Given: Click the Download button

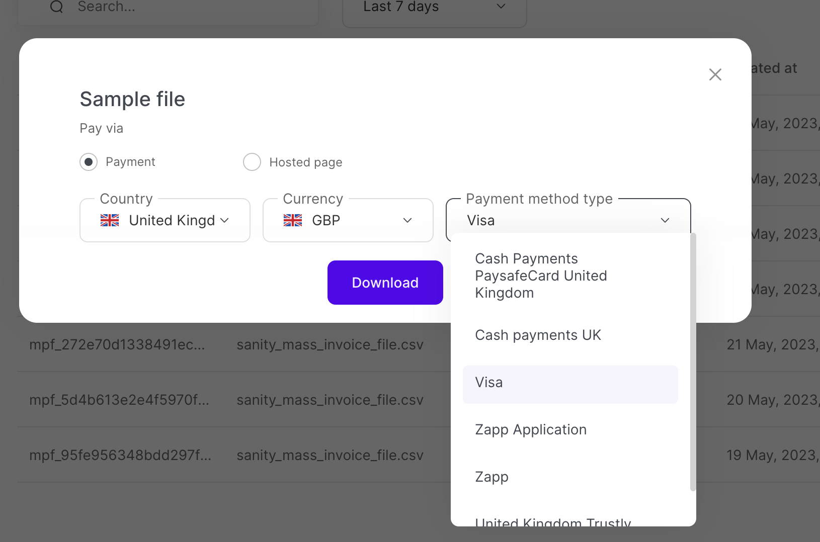Looking at the screenshot, I should (x=385, y=283).
